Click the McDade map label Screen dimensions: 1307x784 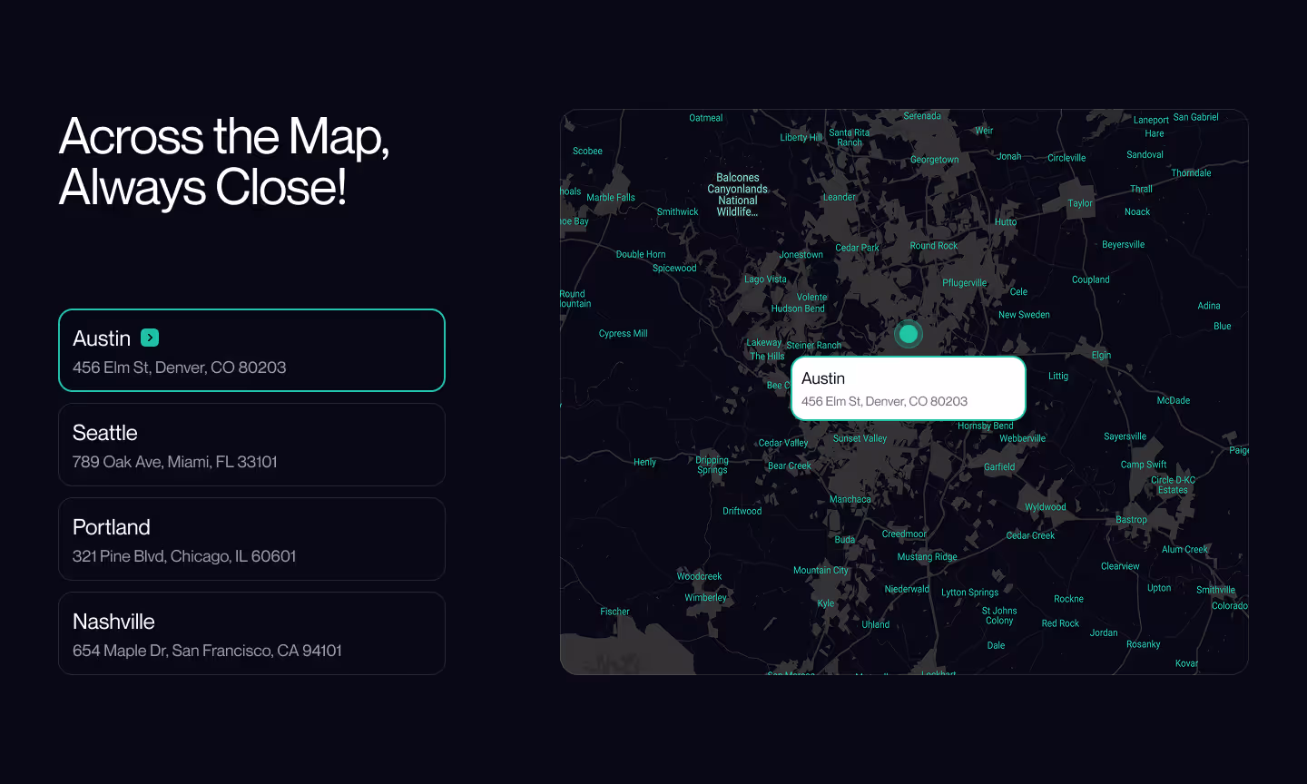point(1173,400)
